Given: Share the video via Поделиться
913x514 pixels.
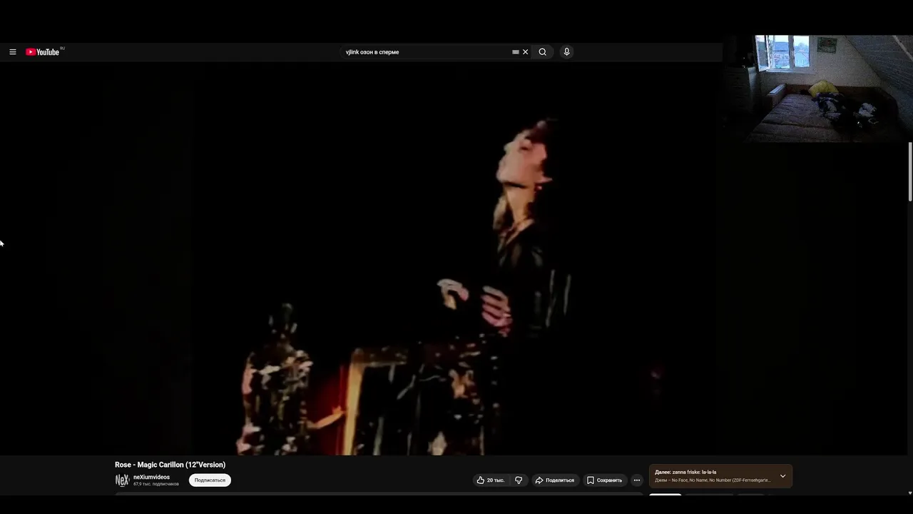Looking at the screenshot, I should pyautogui.click(x=555, y=480).
